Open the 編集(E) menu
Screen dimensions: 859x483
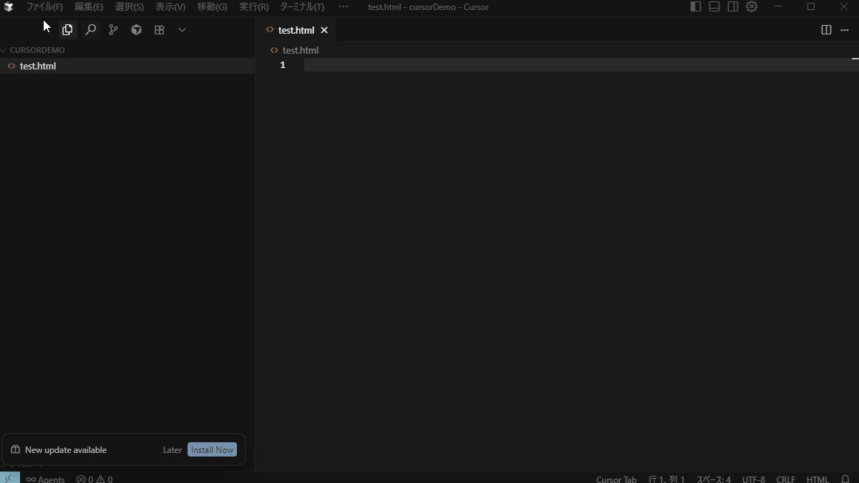pyautogui.click(x=89, y=7)
